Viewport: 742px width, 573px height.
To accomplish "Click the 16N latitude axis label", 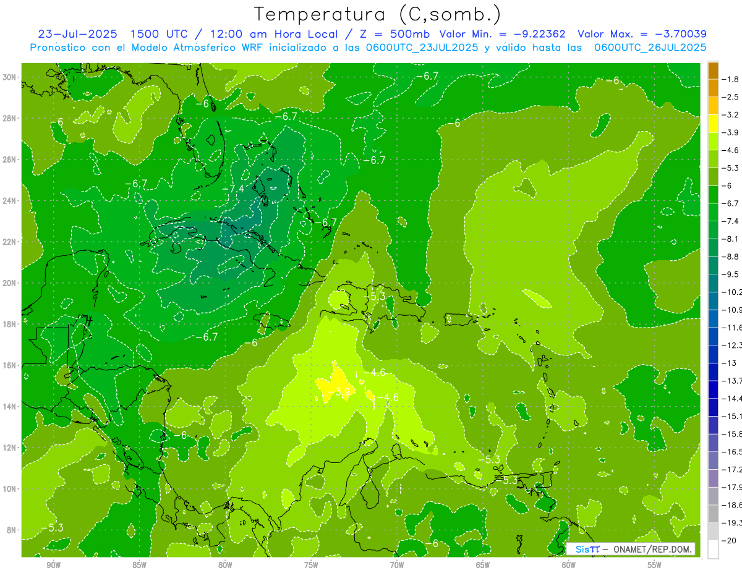I will [x=11, y=365].
